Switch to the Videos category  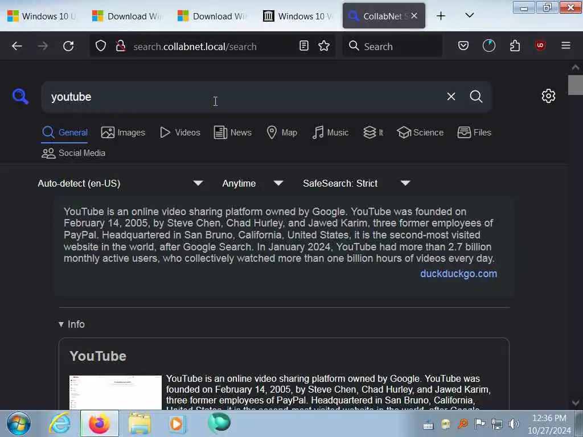point(180,133)
